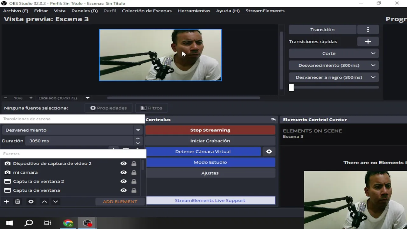Open the StreamElements menu
Image resolution: width=407 pixels, height=229 pixels.
pyautogui.click(x=265, y=11)
